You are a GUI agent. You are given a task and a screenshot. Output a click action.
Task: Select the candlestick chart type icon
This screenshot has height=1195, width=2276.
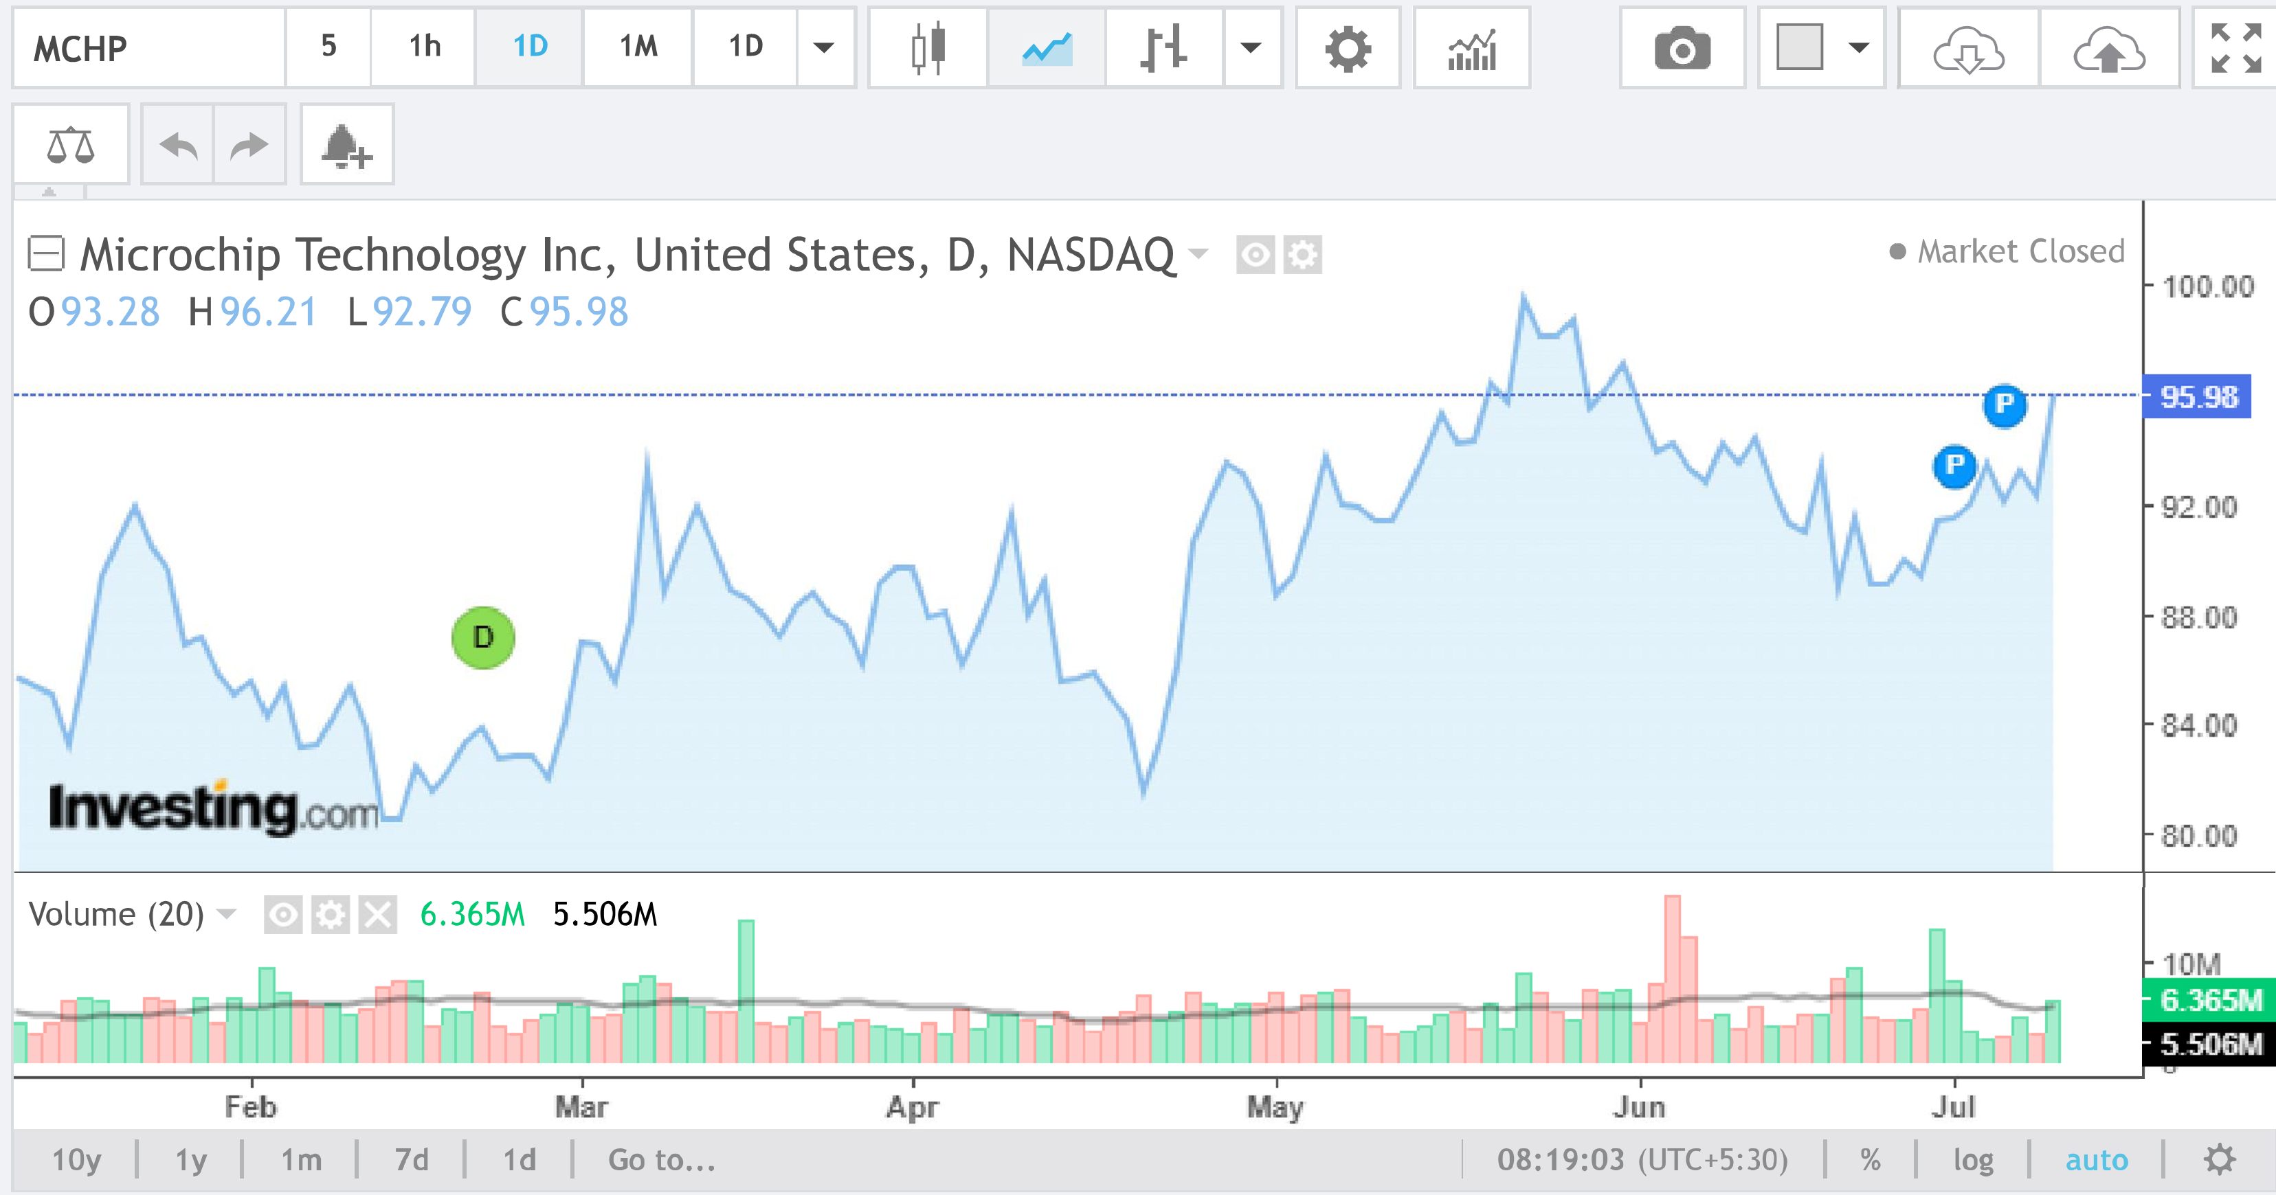[x=928, y=47]
